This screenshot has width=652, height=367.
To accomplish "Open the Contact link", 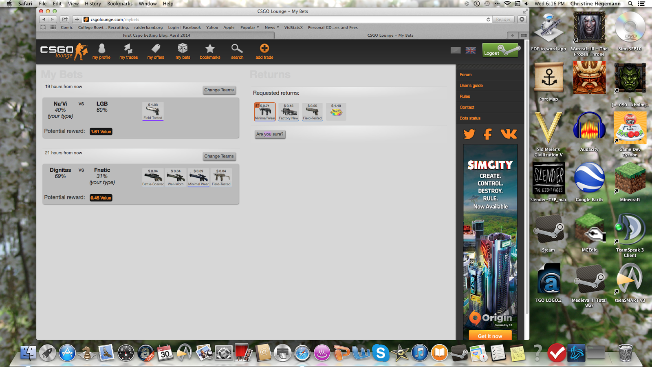I will [x=467, y=107].
